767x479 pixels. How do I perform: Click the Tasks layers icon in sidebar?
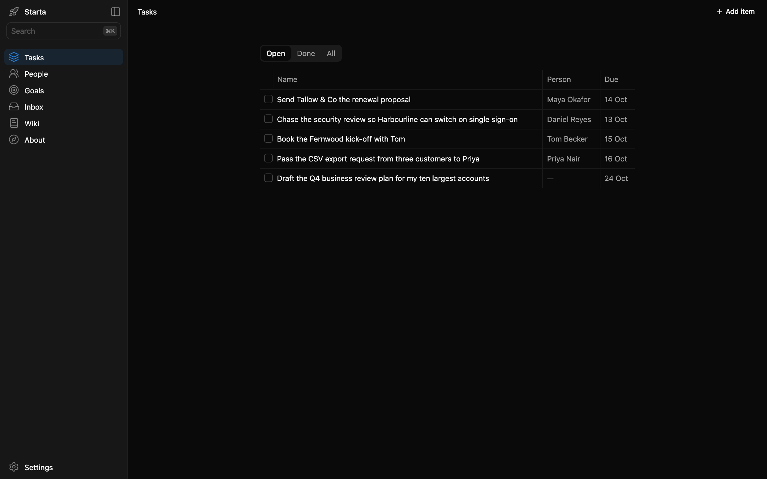pyautogui.click(x=14, y=57)
